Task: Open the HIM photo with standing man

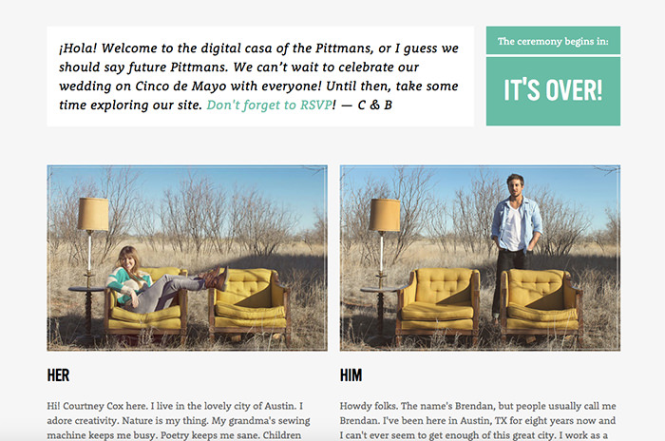Action: 480,259
